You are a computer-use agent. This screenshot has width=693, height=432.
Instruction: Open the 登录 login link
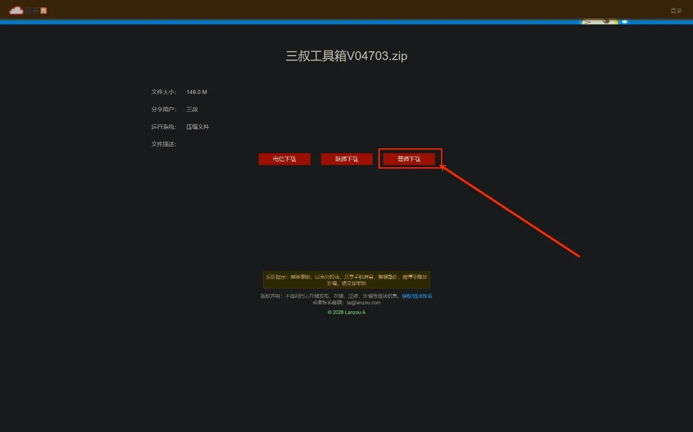[676, 10]
